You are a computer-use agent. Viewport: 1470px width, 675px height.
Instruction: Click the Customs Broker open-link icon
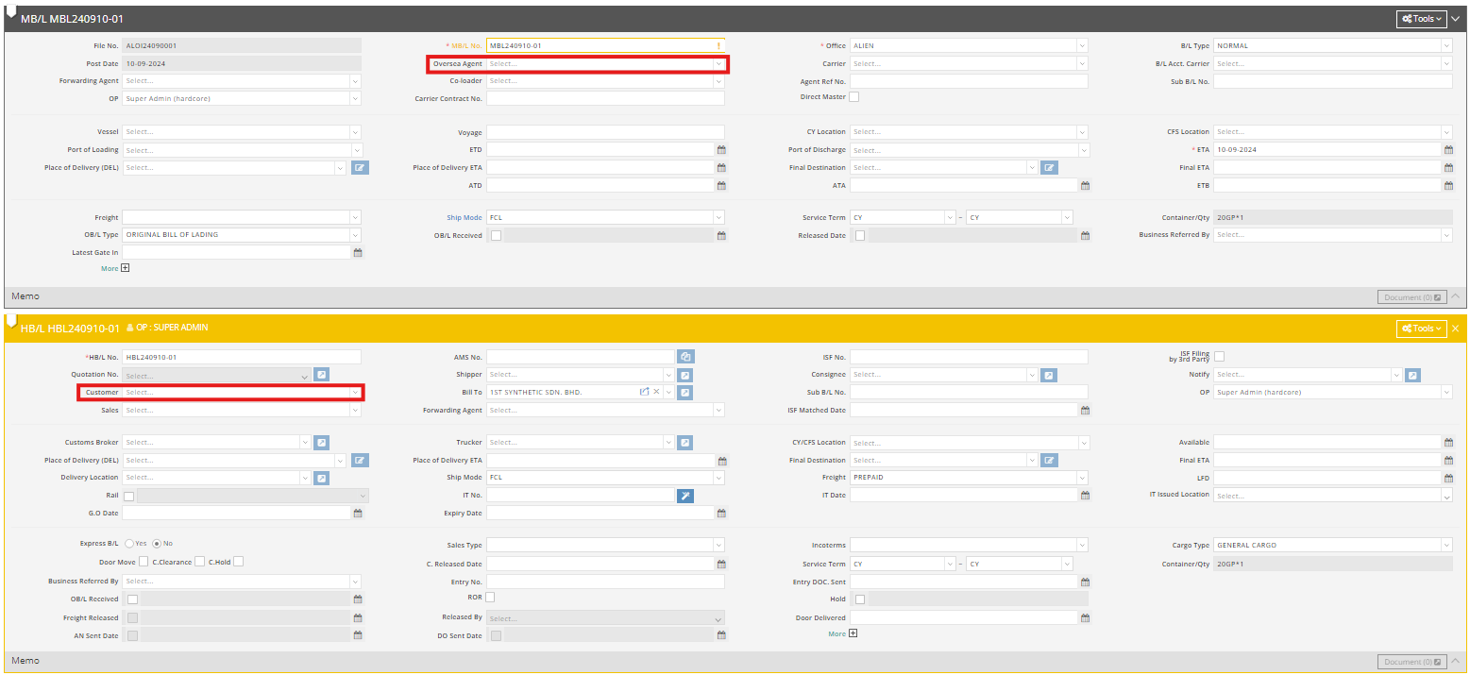pyautogui.click(x=321, y=443)
